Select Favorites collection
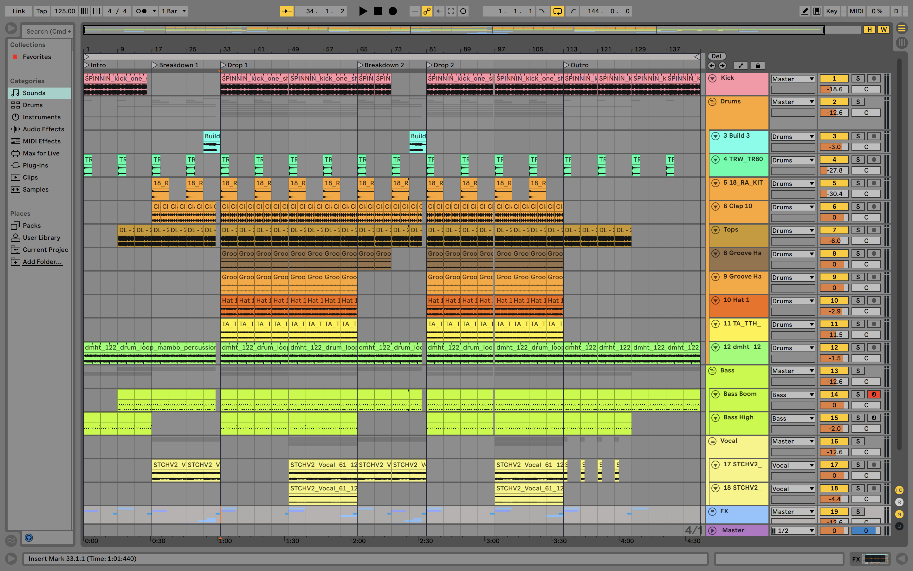 [x=36, y=57]
